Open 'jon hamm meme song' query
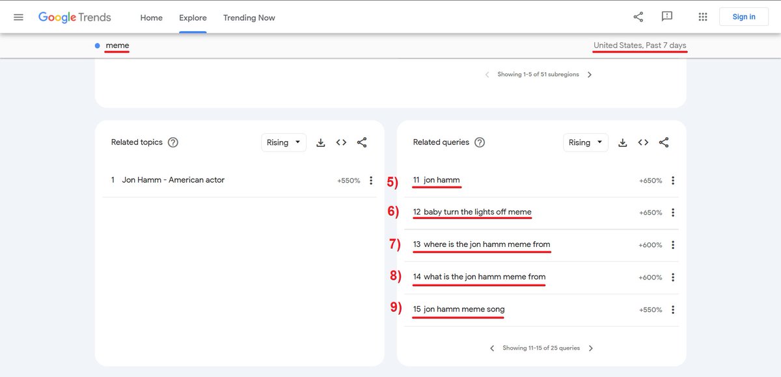 [464, 309]
